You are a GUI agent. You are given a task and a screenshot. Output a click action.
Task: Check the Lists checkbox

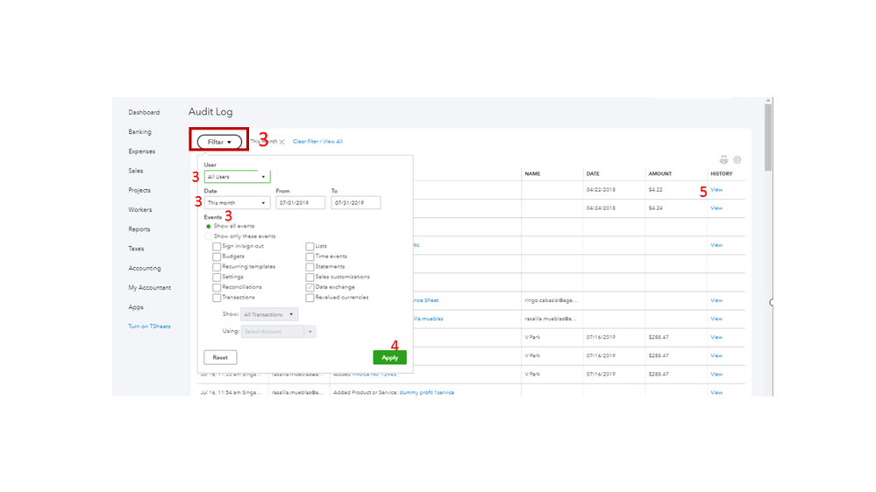pos(310,247)
